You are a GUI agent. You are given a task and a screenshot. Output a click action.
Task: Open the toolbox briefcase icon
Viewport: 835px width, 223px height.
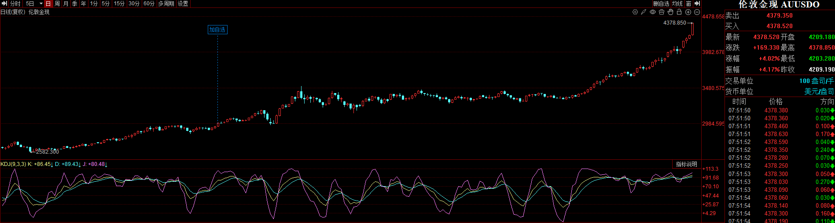coord(662,12)
